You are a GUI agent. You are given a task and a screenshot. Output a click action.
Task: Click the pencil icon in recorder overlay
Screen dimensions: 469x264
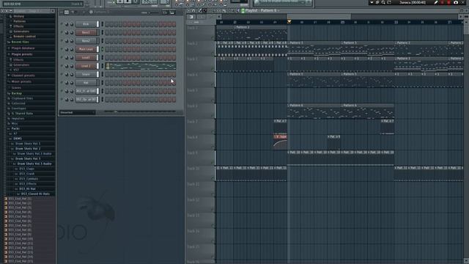(436, 2)
